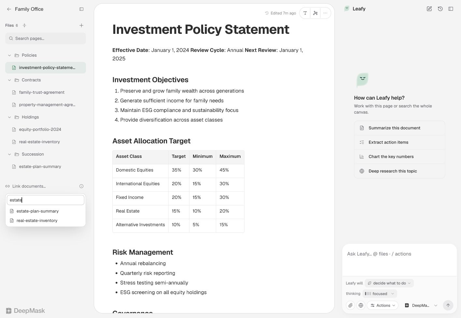Collapse the Policies folder

pyautogui.click(x=9, y=55)
